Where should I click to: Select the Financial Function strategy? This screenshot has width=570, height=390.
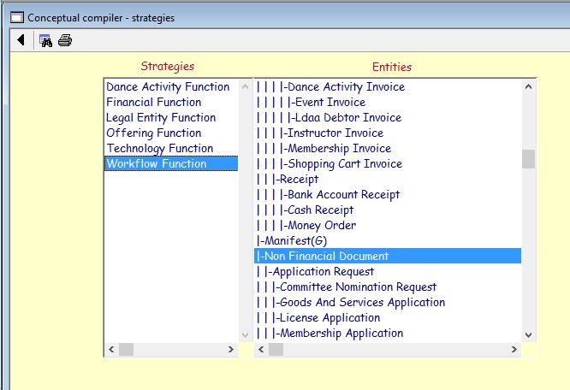tap(154, 103)
